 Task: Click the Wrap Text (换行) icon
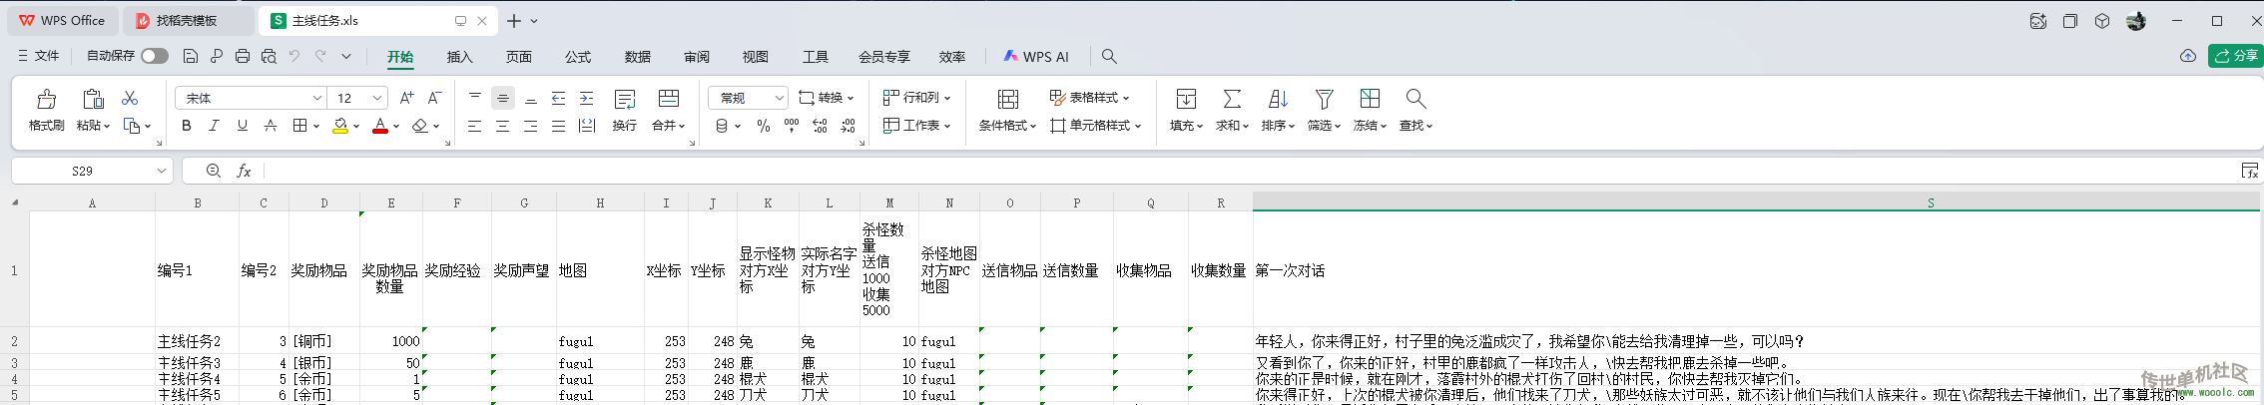click(625, 100)
